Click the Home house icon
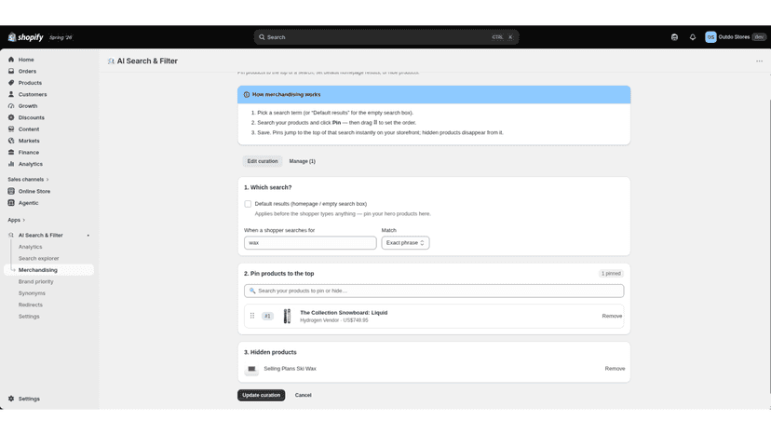Viewport: 771px width, 434px height. (x=11, y=60)
